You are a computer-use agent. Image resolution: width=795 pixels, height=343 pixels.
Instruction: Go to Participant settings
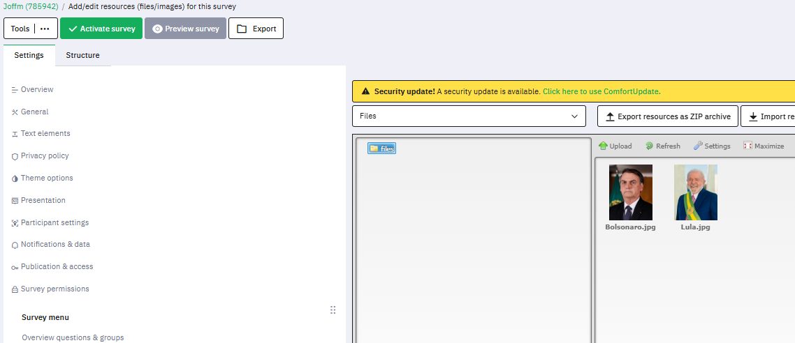[x=54, y=222]
